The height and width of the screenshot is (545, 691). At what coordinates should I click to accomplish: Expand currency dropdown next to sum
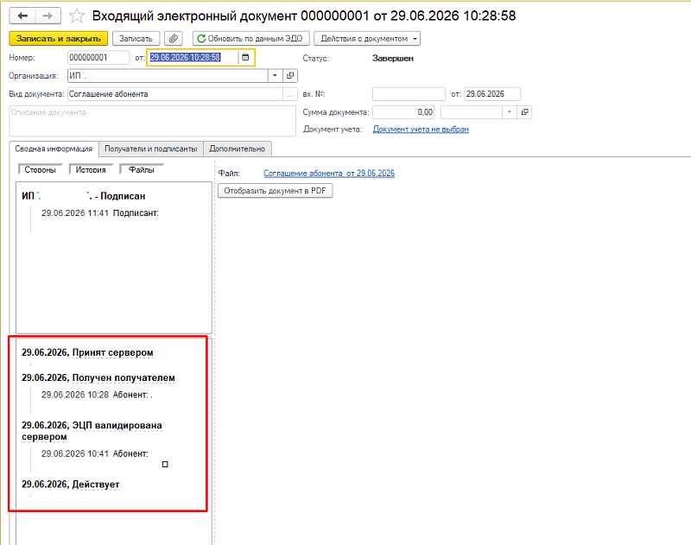509,112
